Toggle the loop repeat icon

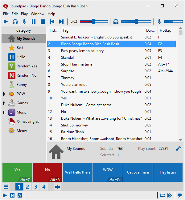click(x=162, y=195)
